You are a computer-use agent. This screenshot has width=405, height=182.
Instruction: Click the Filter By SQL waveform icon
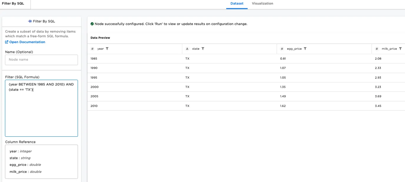click(x=30, y=21)
